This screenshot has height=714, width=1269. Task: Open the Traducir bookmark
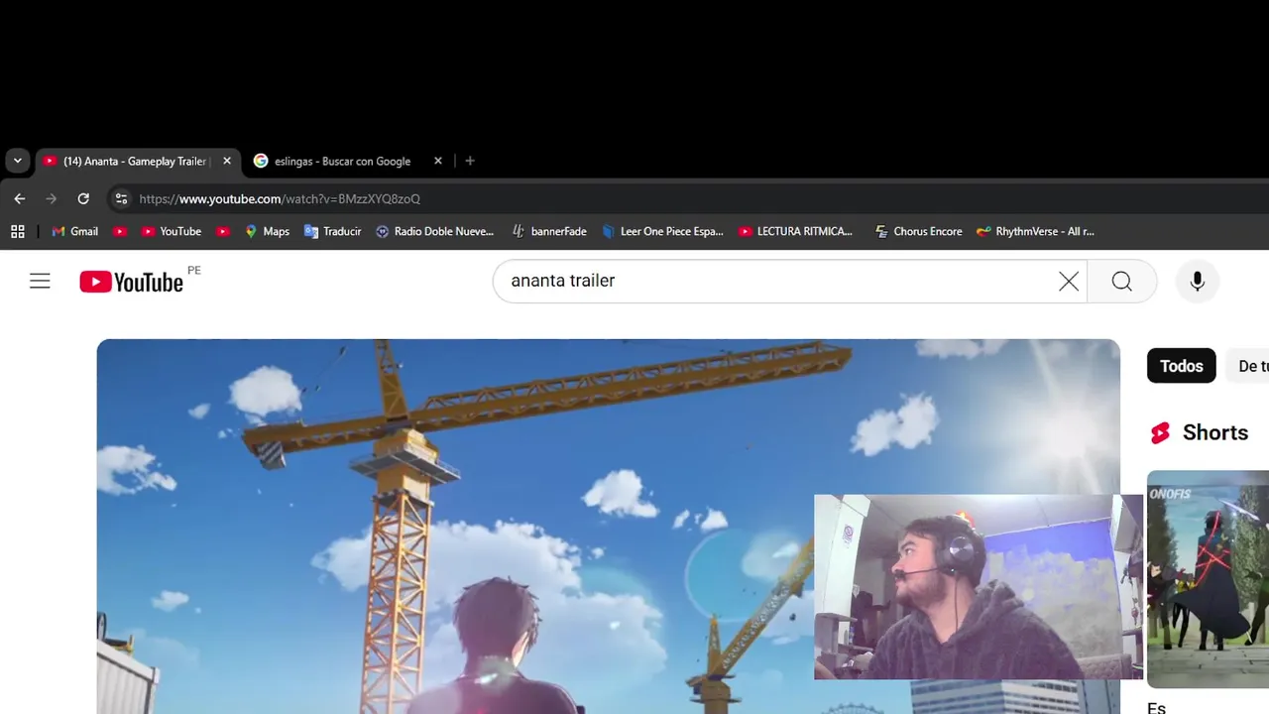click(x=332, y=231)
